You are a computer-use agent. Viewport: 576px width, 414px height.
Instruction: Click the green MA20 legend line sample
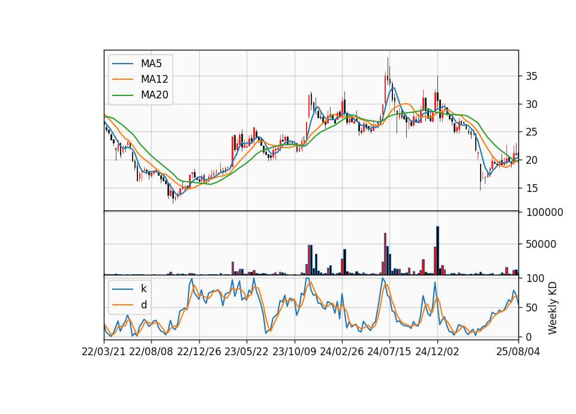pos(122,95)
